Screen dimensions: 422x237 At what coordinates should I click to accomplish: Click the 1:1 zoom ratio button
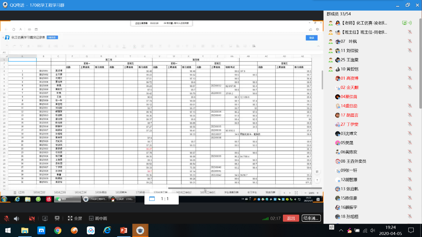161,199
